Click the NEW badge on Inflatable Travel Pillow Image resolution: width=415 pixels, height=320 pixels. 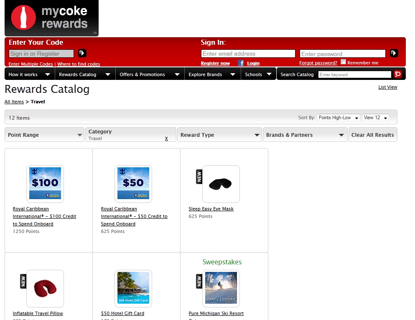point(23,280)
